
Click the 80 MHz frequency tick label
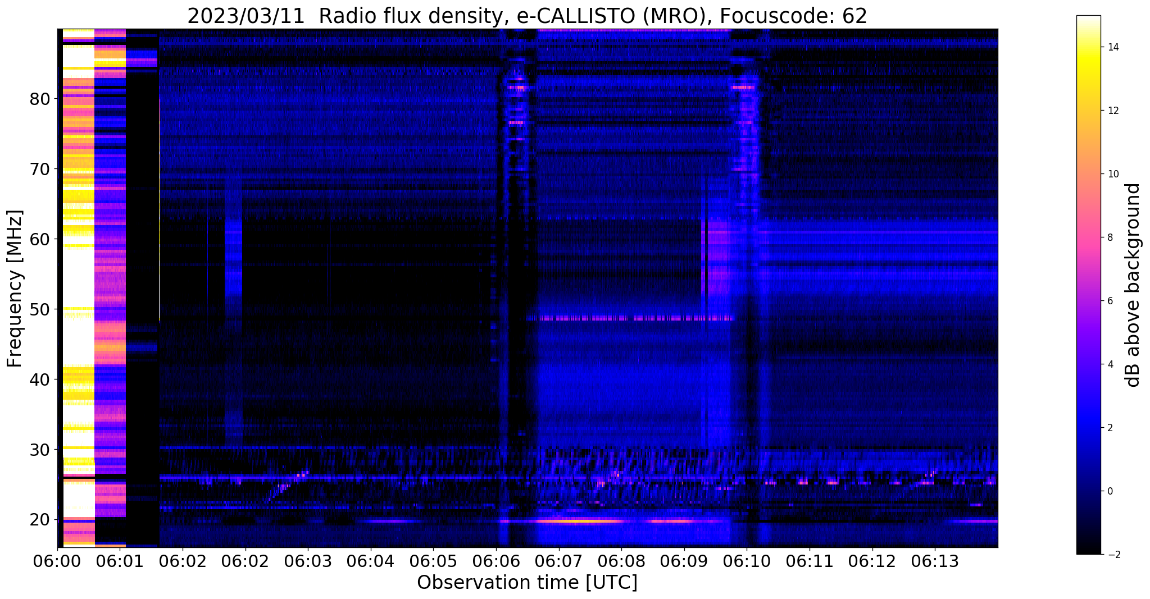(39, 99)
